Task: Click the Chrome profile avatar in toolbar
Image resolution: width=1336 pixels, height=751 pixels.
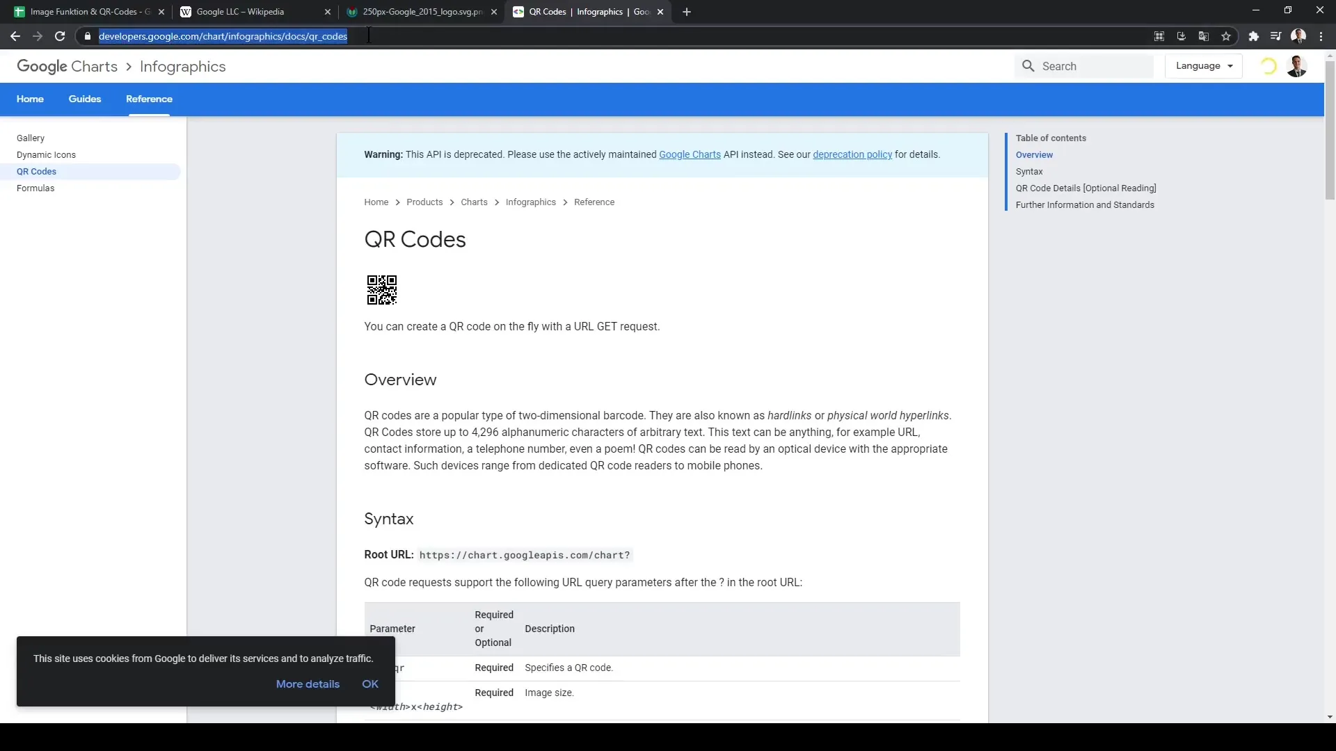Action: [x=1298, y=36]
